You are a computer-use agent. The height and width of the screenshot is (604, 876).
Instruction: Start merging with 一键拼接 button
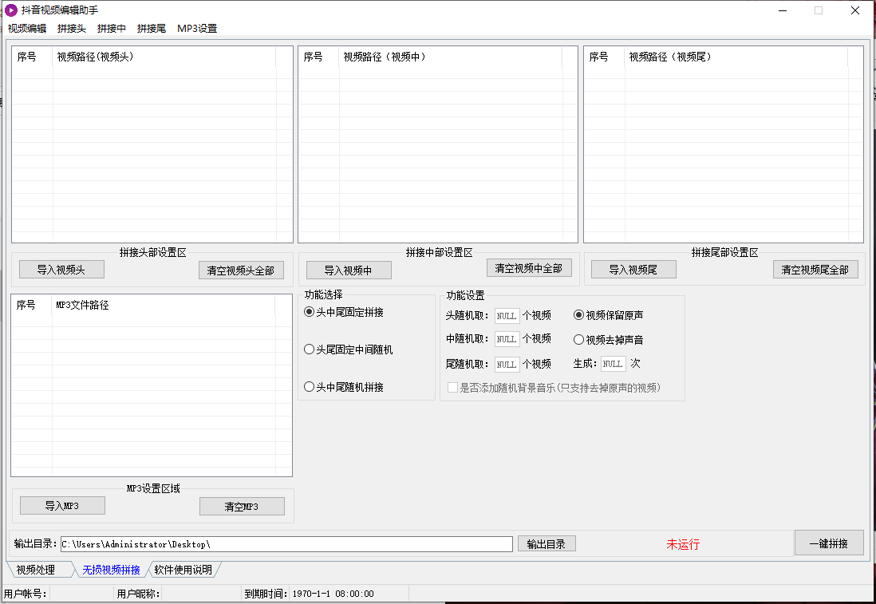(x=828, y=543)
